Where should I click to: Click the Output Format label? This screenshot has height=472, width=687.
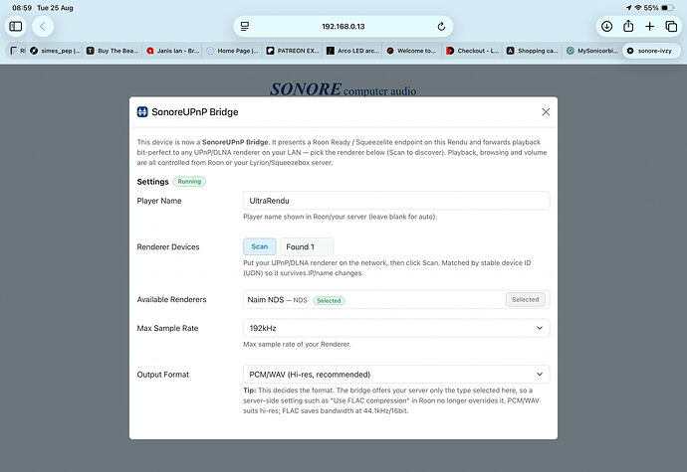163,375
